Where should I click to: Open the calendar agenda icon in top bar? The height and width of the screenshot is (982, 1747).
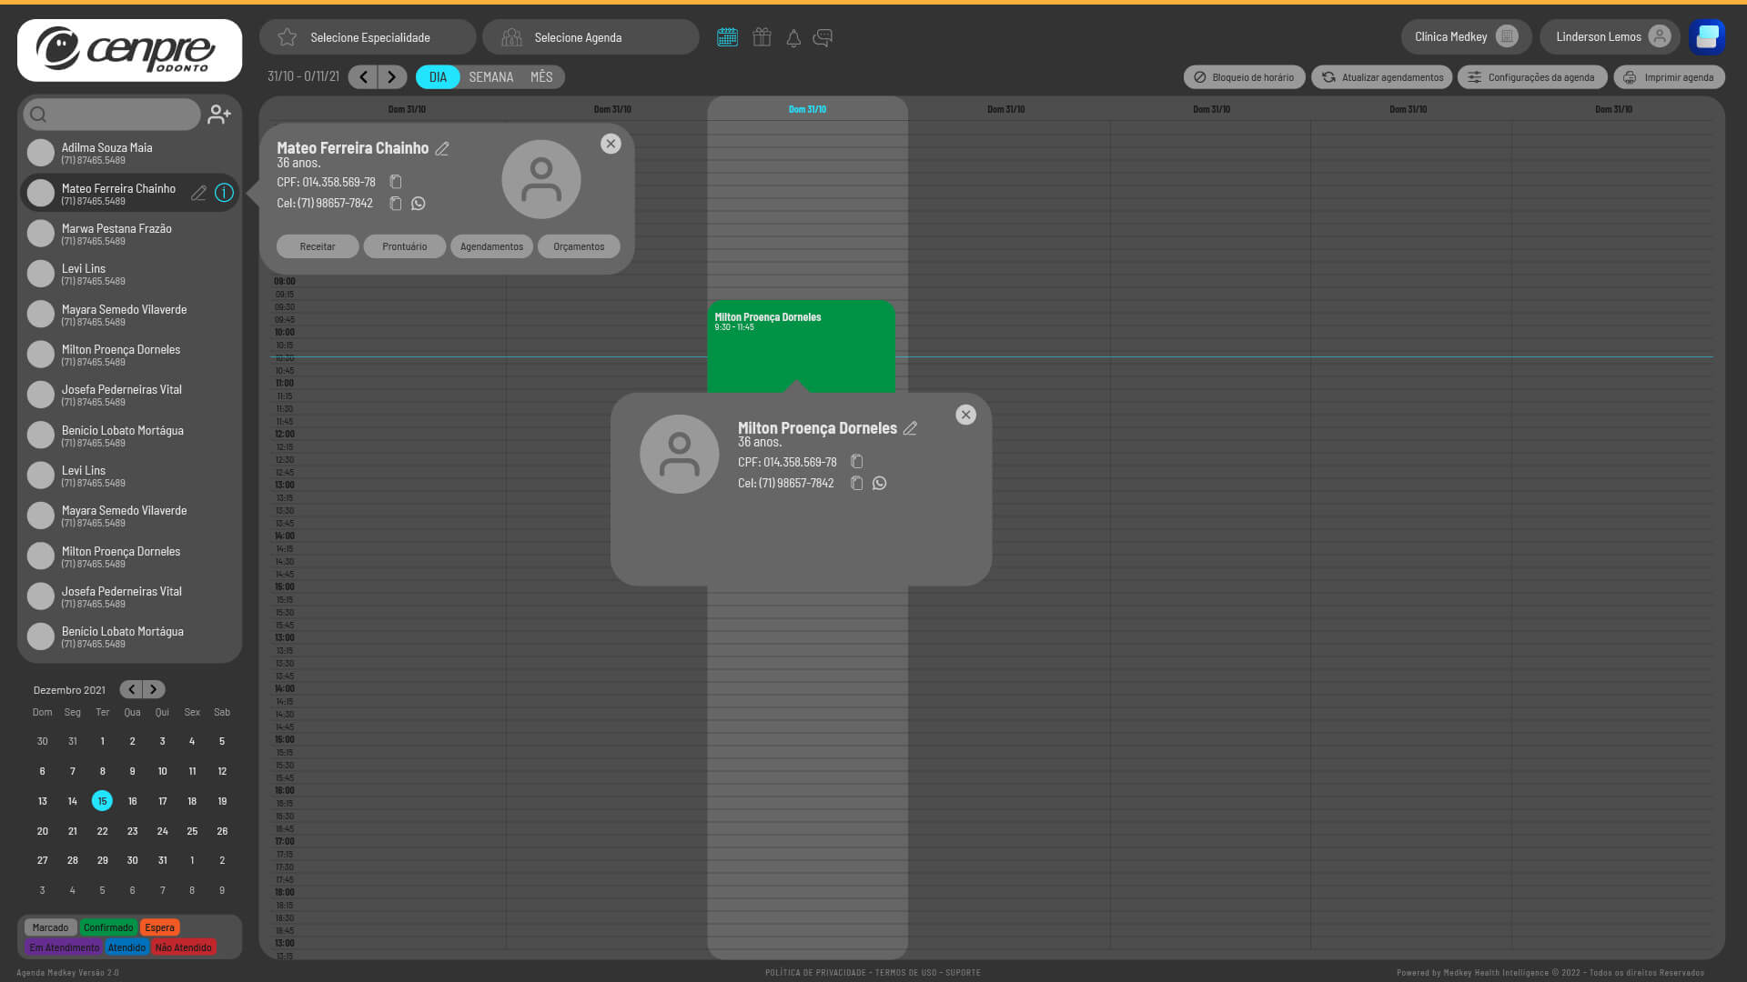(727, 37)
